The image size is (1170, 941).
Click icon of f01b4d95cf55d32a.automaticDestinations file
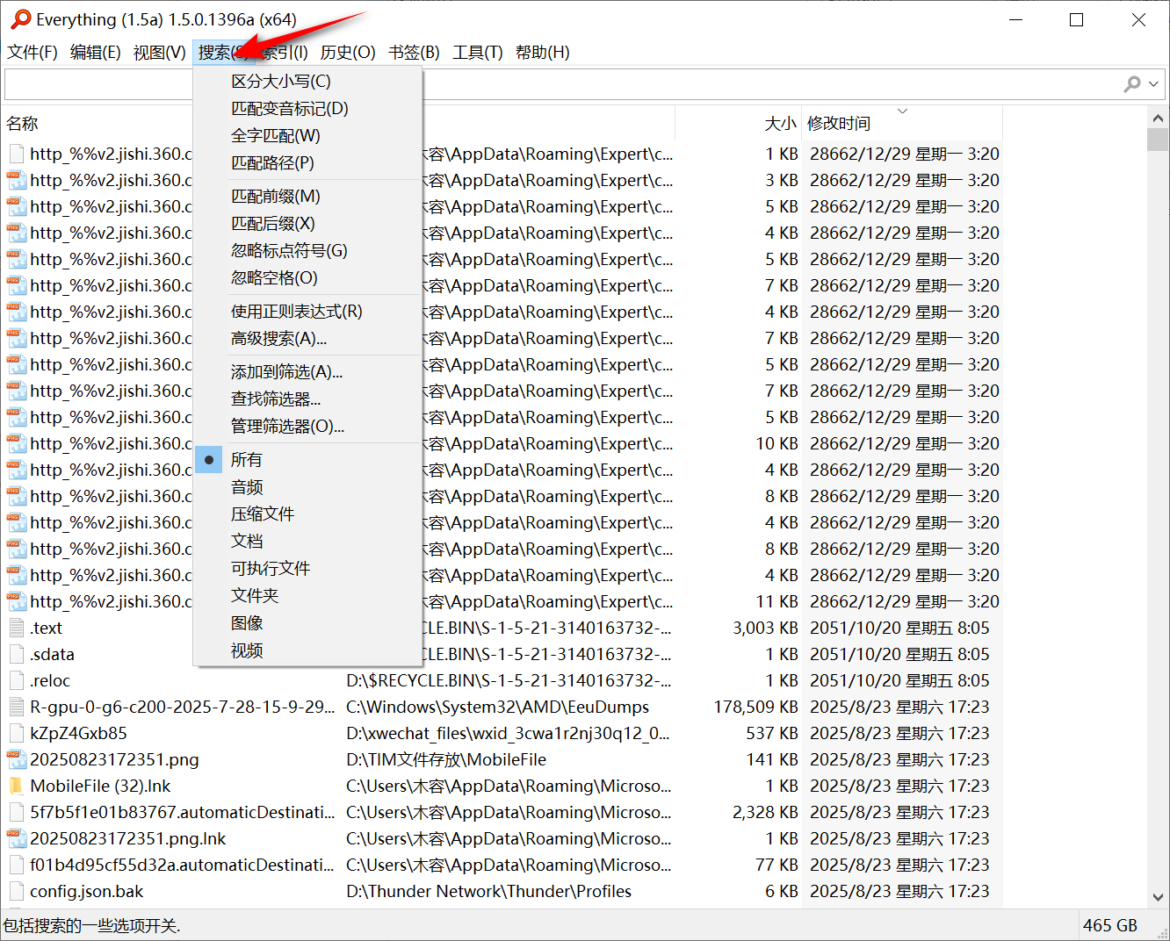point(16,865)
